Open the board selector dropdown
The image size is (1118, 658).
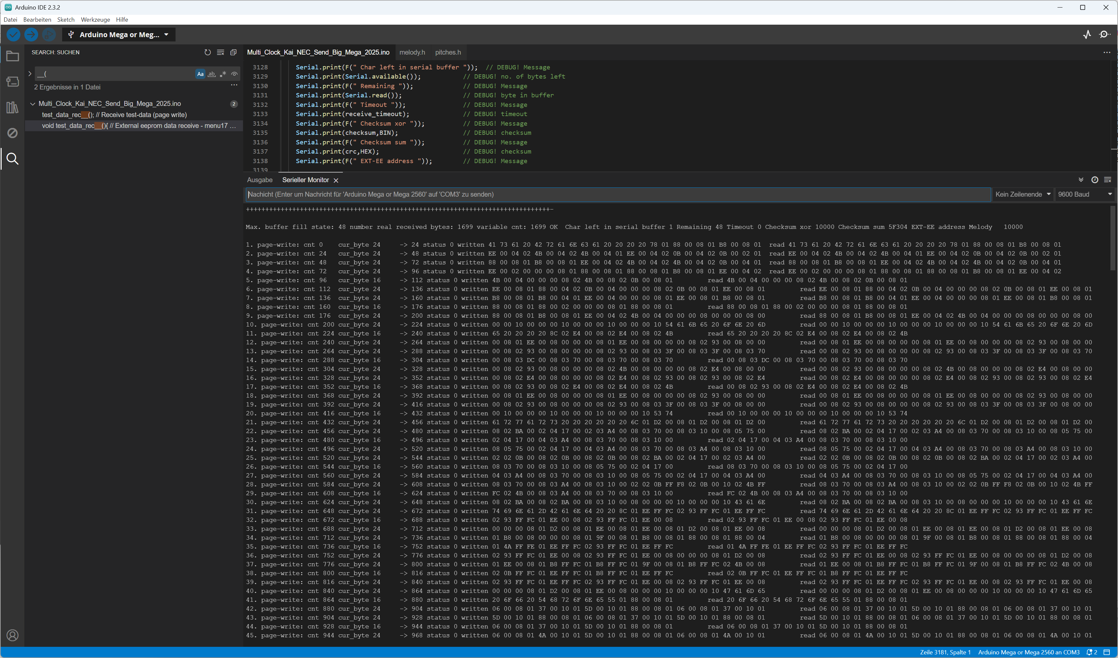click(x=118, y=35)
